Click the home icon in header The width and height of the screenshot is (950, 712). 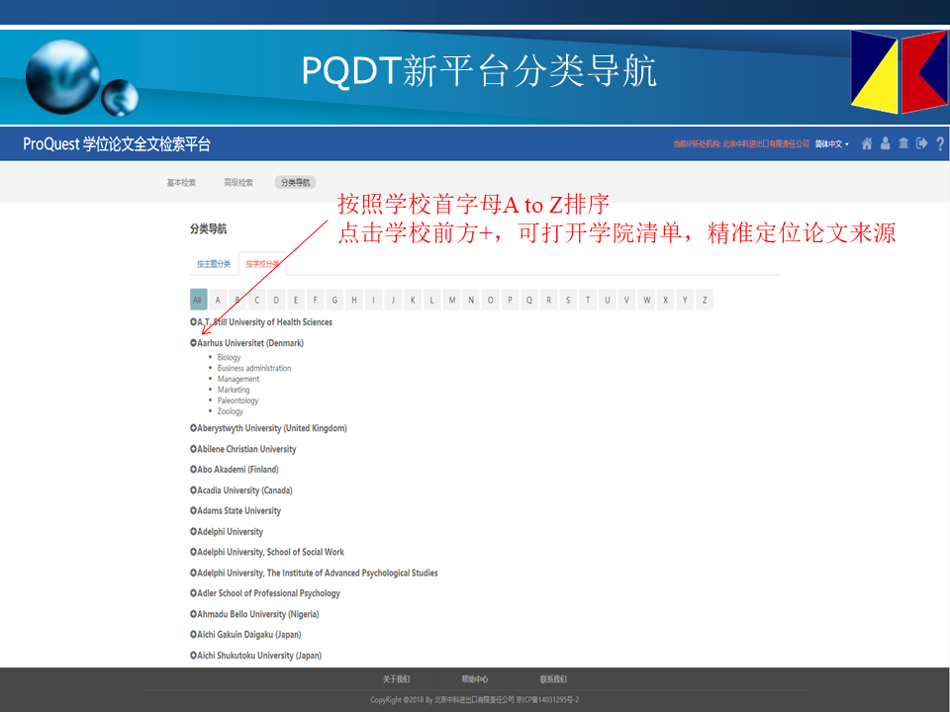point(867,143)
